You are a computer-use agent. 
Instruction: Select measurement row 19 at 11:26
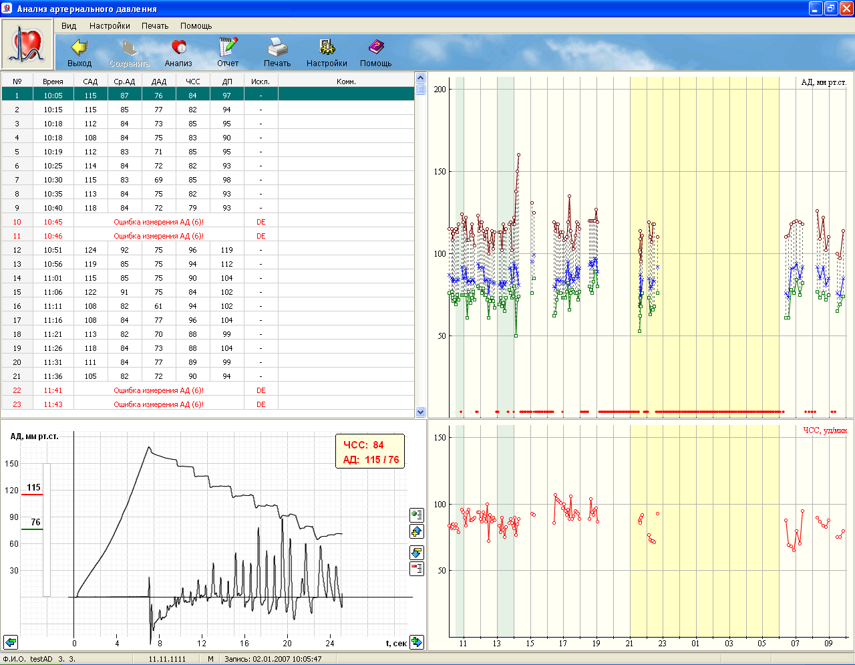coord(208,348)
